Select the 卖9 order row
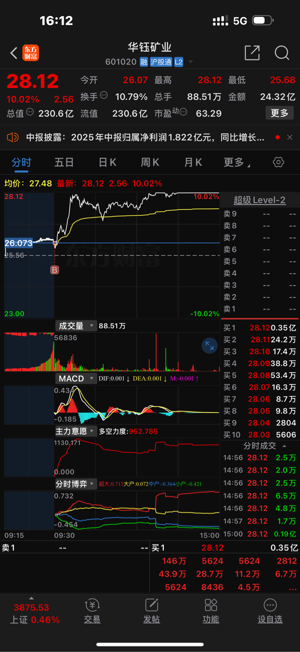The width and height of the screenshot is (300, 652). click(x=260, y=214)
